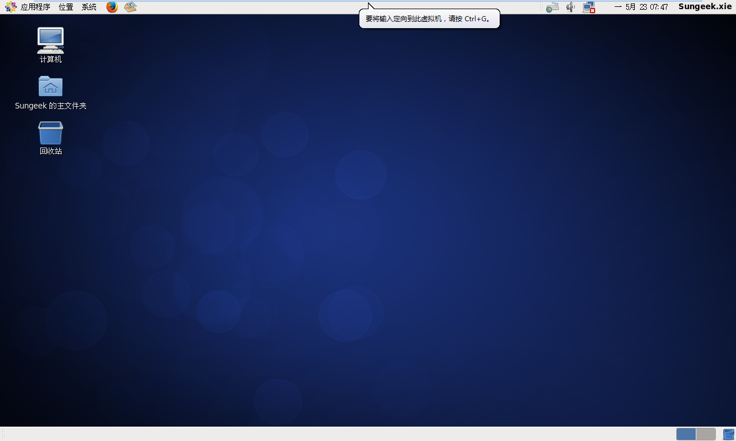Open the 位置 menu
This screenshot has height=441, width=736.
[65, 7]
